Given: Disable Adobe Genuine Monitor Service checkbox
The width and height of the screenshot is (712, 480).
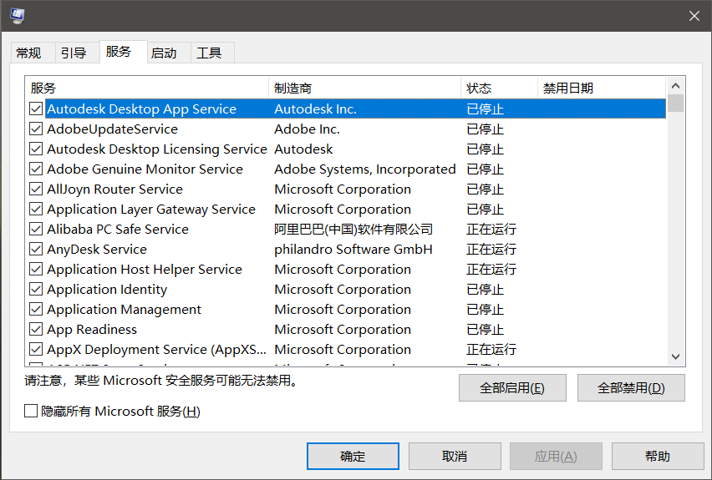Looking at the screenshot, I should coord(36,169).
